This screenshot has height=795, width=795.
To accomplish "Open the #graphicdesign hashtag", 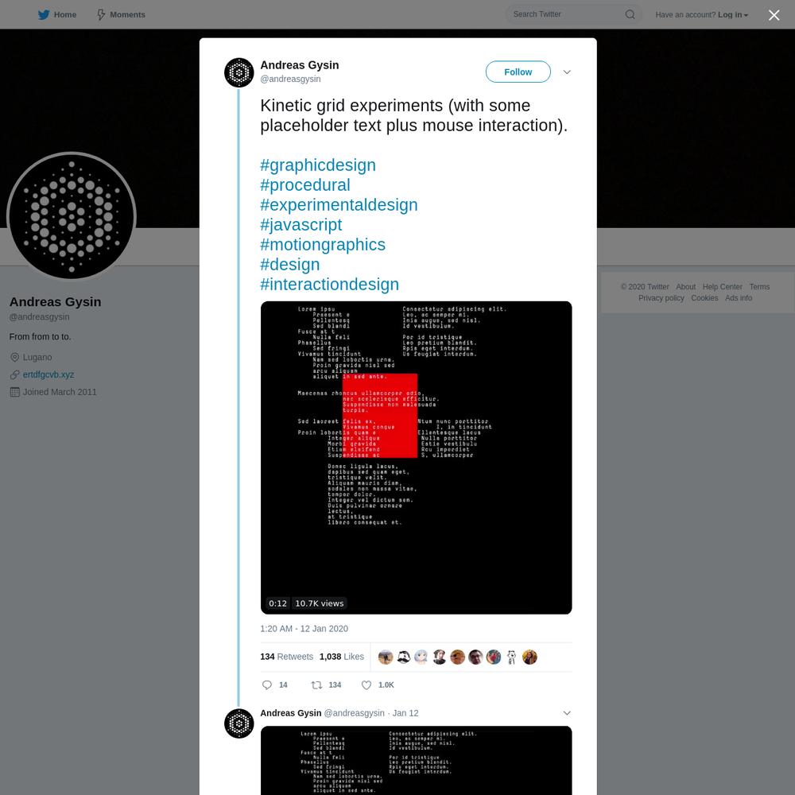I will pos(318,165).
